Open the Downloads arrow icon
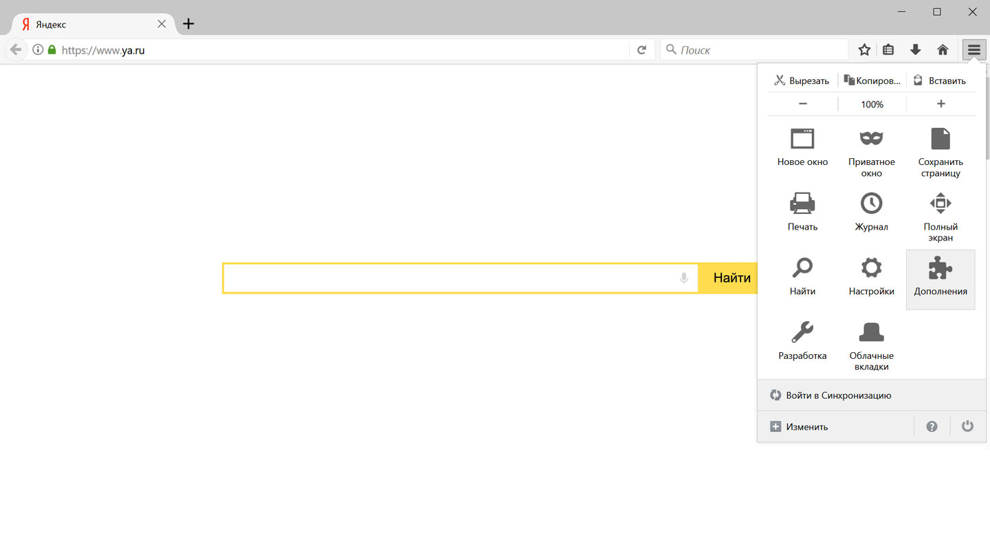This screenshot has width=990, height=557. (915, 50)
